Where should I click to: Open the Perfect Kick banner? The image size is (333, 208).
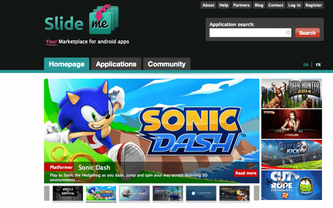pyautogui.click(x=292, y=155)
